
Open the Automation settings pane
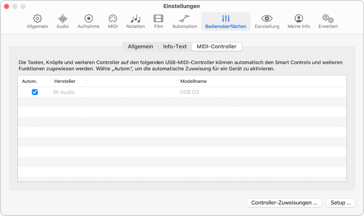tap(185, 22)
